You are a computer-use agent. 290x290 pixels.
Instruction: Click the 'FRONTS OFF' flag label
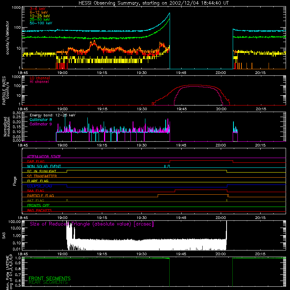38,206
